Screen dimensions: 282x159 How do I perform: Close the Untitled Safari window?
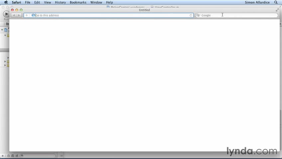(x=12, y=10)
